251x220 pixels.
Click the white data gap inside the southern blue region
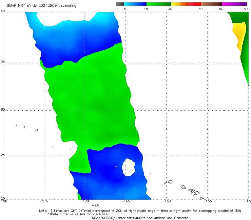pos(129,168)
